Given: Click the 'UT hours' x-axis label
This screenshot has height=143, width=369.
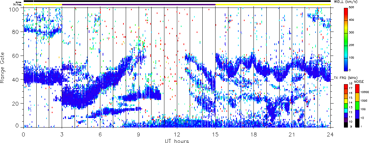Looking at the screenshot, I should pos(177,141).
